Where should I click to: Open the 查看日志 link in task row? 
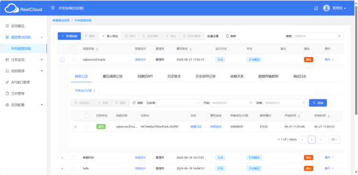196,127
